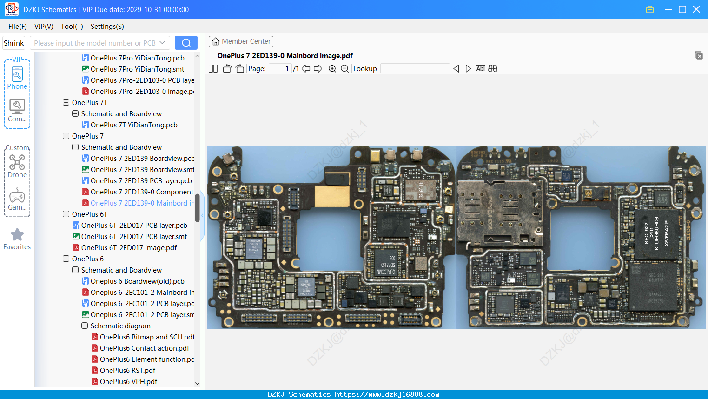Click the tree scroll up arrow
708x399 pixels.
coord(197,56)
